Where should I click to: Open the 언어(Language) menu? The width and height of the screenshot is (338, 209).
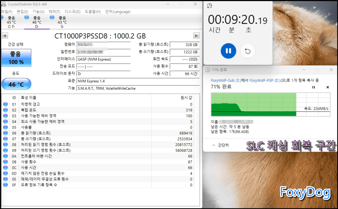click(x=118, y=11)
